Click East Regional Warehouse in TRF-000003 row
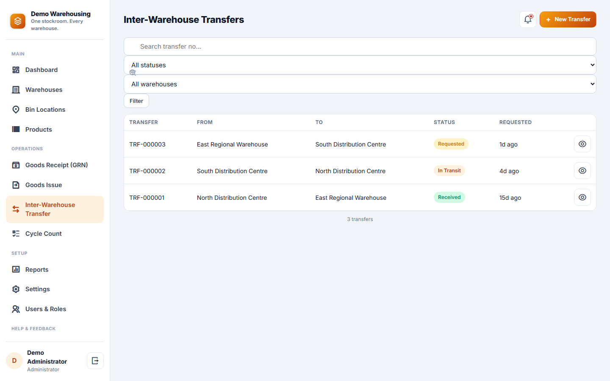The width and height of the screenshot is (610, 381). [232, 144]
